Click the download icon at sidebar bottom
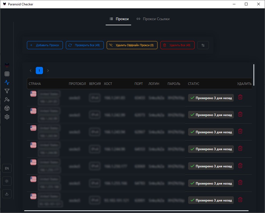The image size is (265, 213). (7, 194)
